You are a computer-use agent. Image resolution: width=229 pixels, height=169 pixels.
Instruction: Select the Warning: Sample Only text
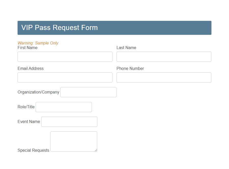(38, 43)
